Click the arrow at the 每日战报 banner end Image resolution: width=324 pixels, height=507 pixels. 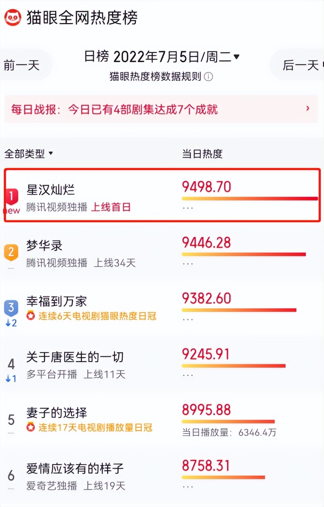(308, 109)
